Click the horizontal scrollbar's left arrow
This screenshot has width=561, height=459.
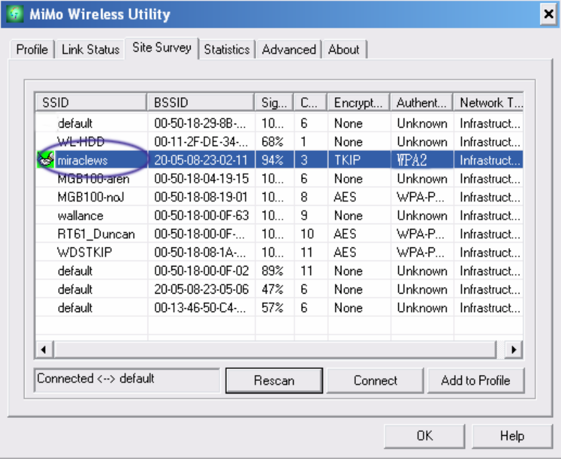pos(44,349)
